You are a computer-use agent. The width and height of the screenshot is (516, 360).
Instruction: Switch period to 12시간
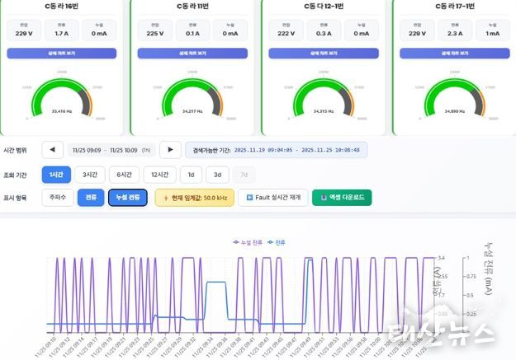coord(160,175)
